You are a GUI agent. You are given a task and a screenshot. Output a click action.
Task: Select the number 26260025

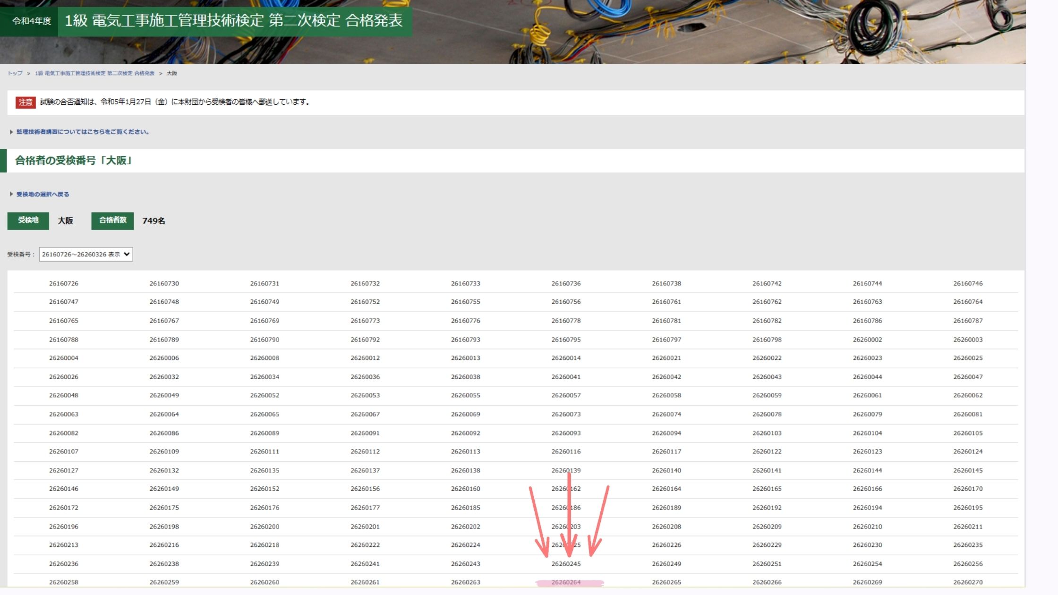point(968,358)
